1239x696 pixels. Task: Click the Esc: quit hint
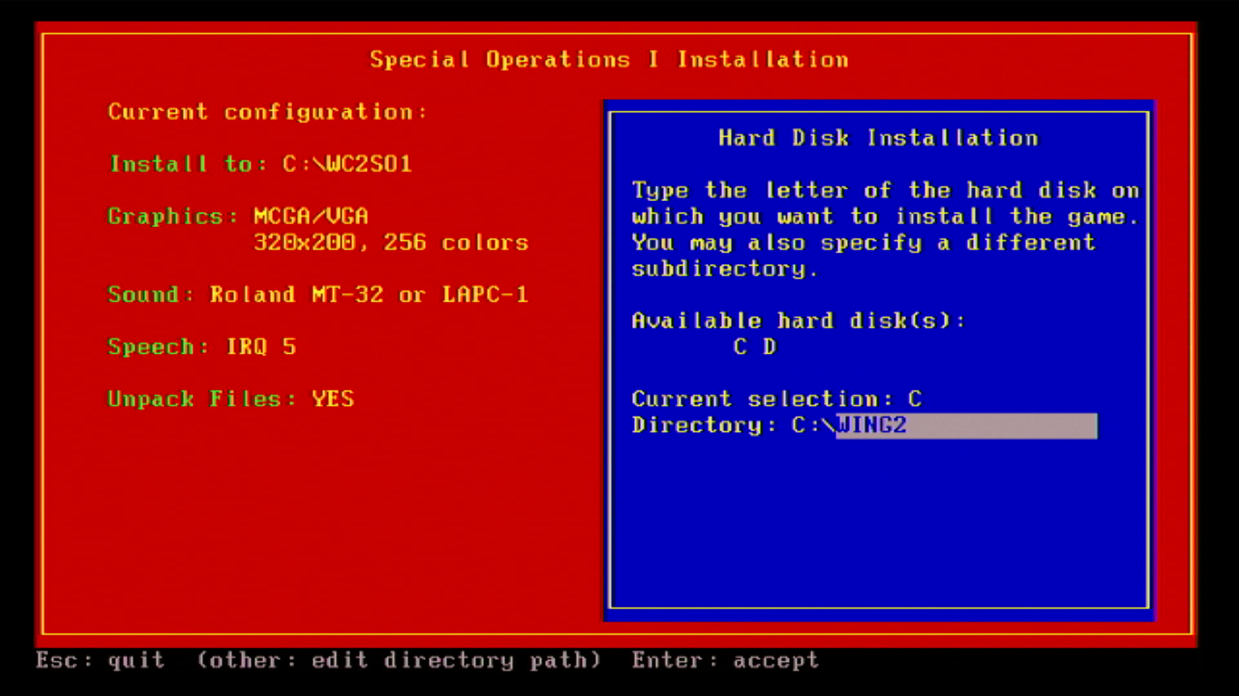pos(100,661)
